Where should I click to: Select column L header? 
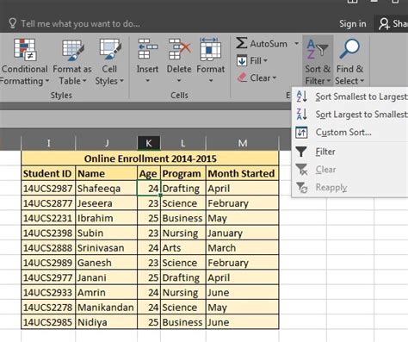tap(182, 143)
